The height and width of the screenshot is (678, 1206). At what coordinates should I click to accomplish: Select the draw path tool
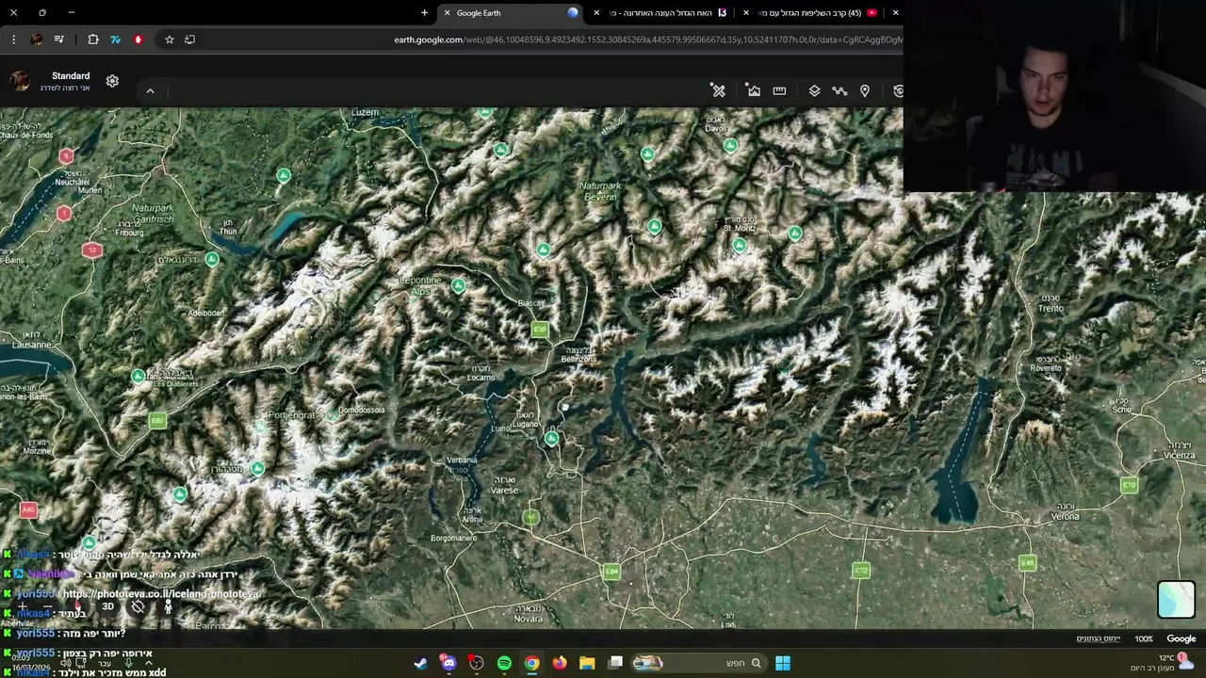839,90
